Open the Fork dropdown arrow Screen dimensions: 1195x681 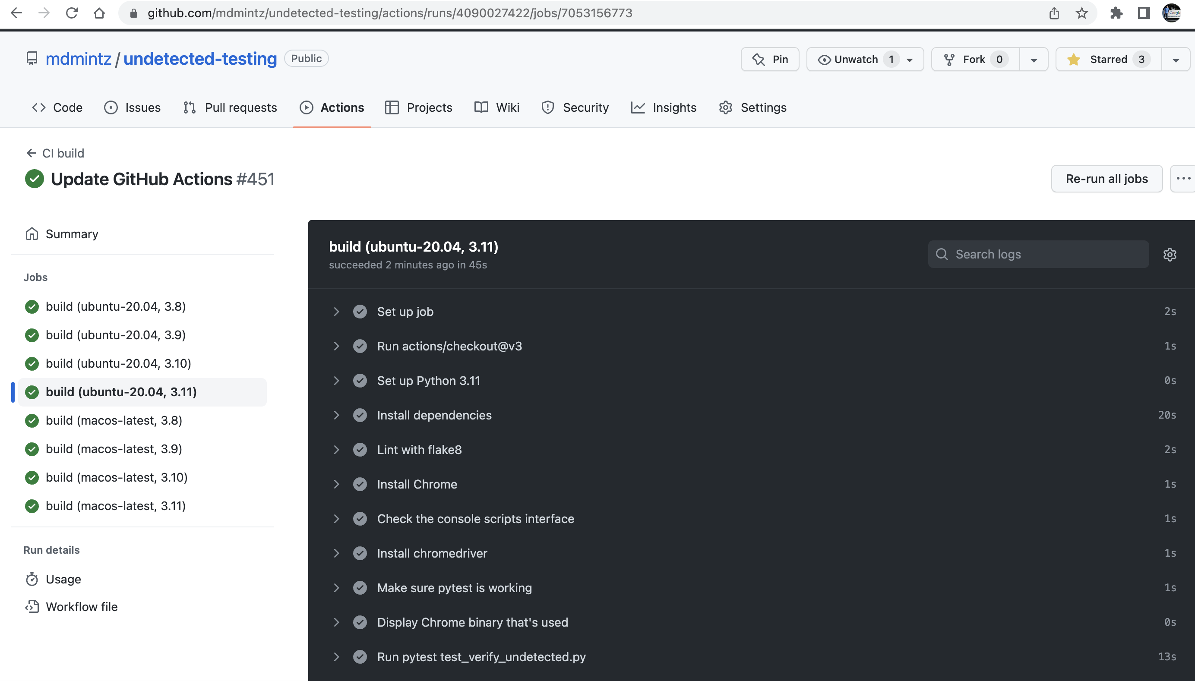1034,60
